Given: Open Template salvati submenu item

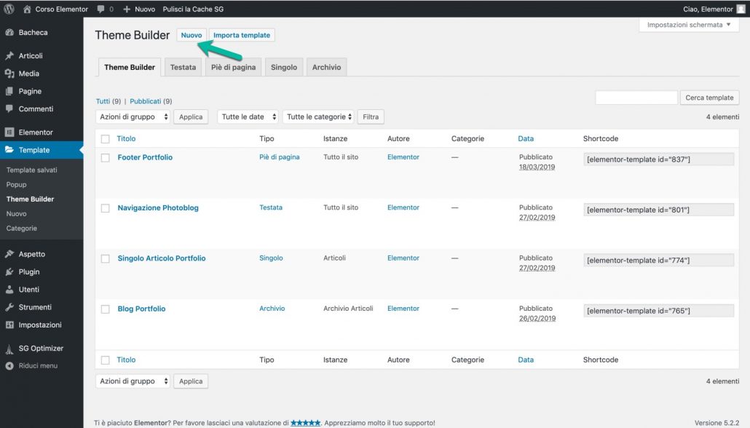Looking at the screenshot, I should tap(31, 170).
